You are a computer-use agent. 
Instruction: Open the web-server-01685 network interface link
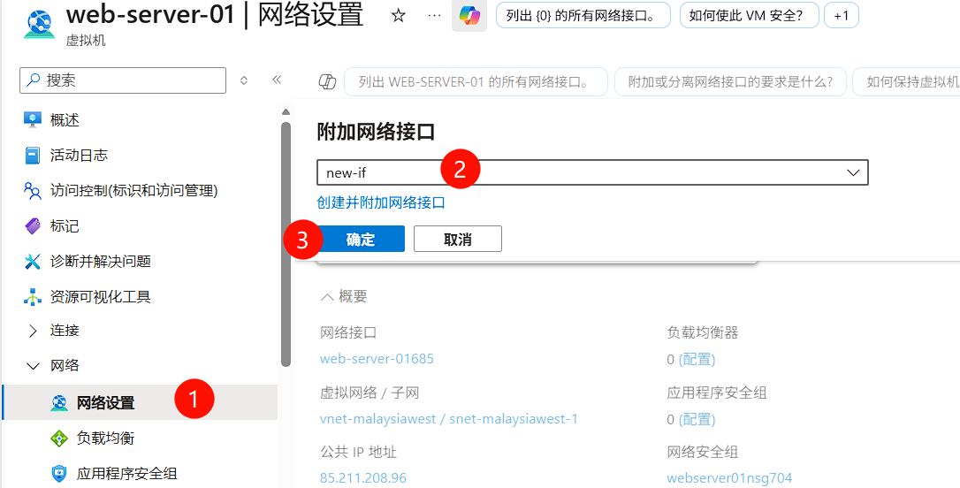click(377, 358)
